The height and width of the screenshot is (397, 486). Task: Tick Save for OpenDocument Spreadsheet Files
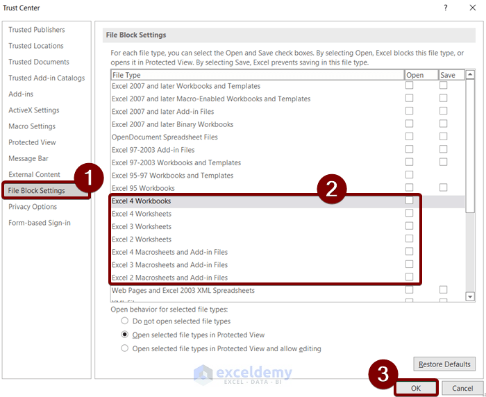coord(443,136)
